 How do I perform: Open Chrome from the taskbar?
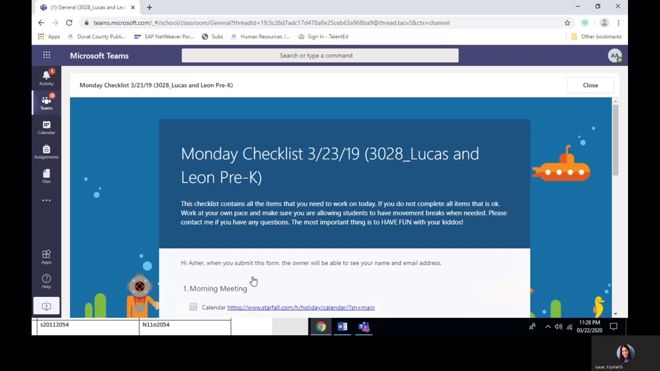click(x=321, y=327)
